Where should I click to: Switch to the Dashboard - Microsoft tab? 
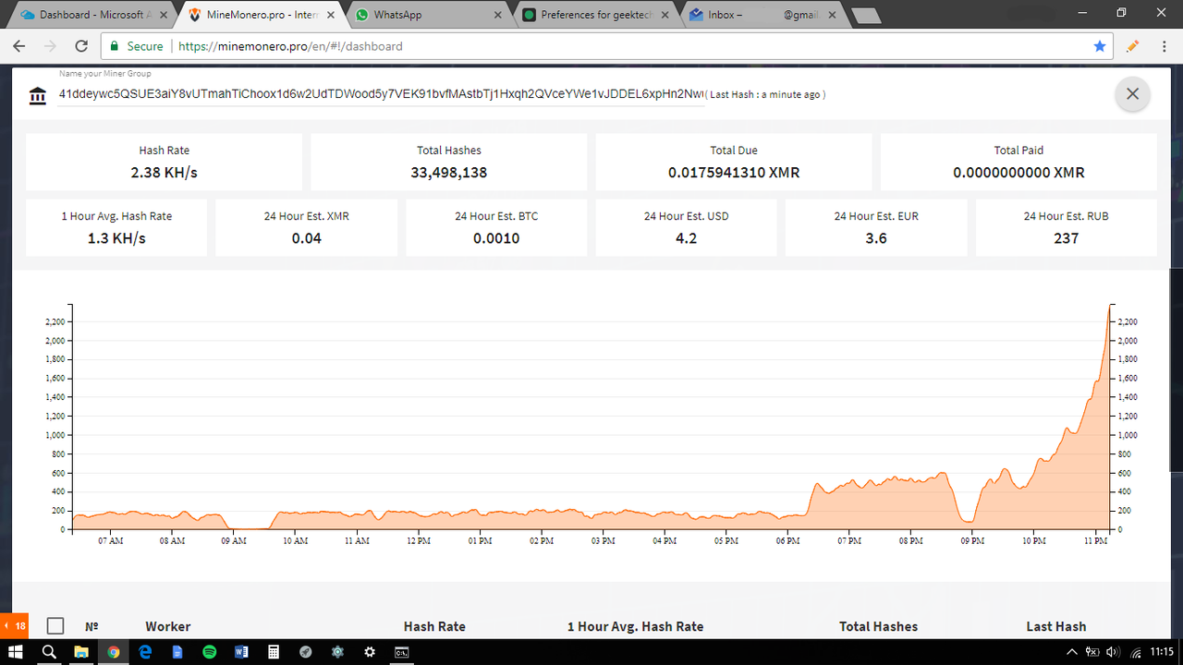tap(92, 15)
